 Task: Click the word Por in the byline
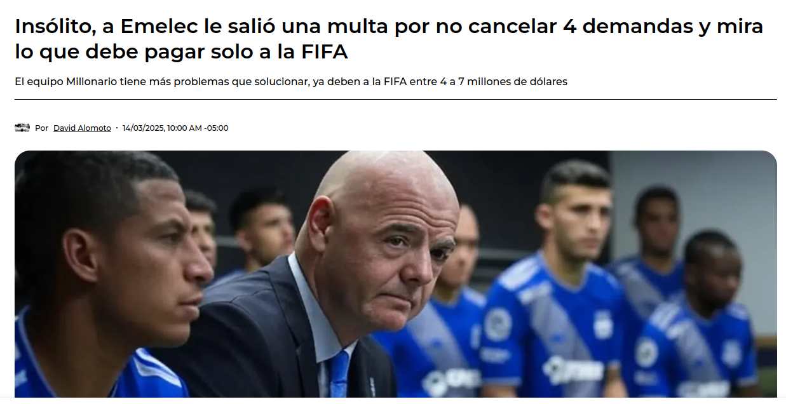pyautogui.click(x=41, y=128)
